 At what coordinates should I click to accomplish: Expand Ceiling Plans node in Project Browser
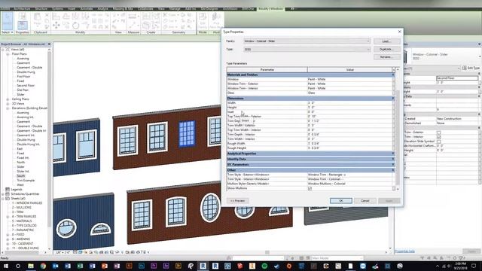(8, 99)
